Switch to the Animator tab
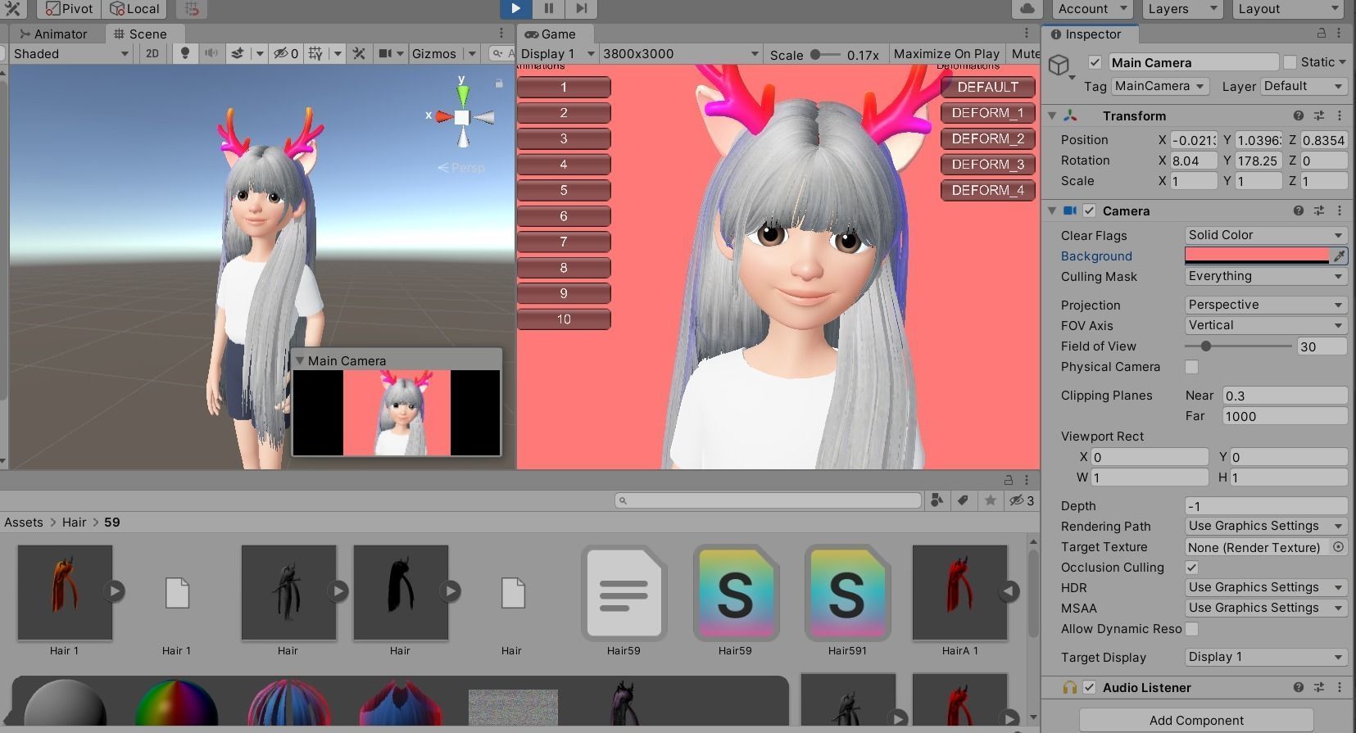This screenshot has height=733, width=1356. click(x=53, y=34)
